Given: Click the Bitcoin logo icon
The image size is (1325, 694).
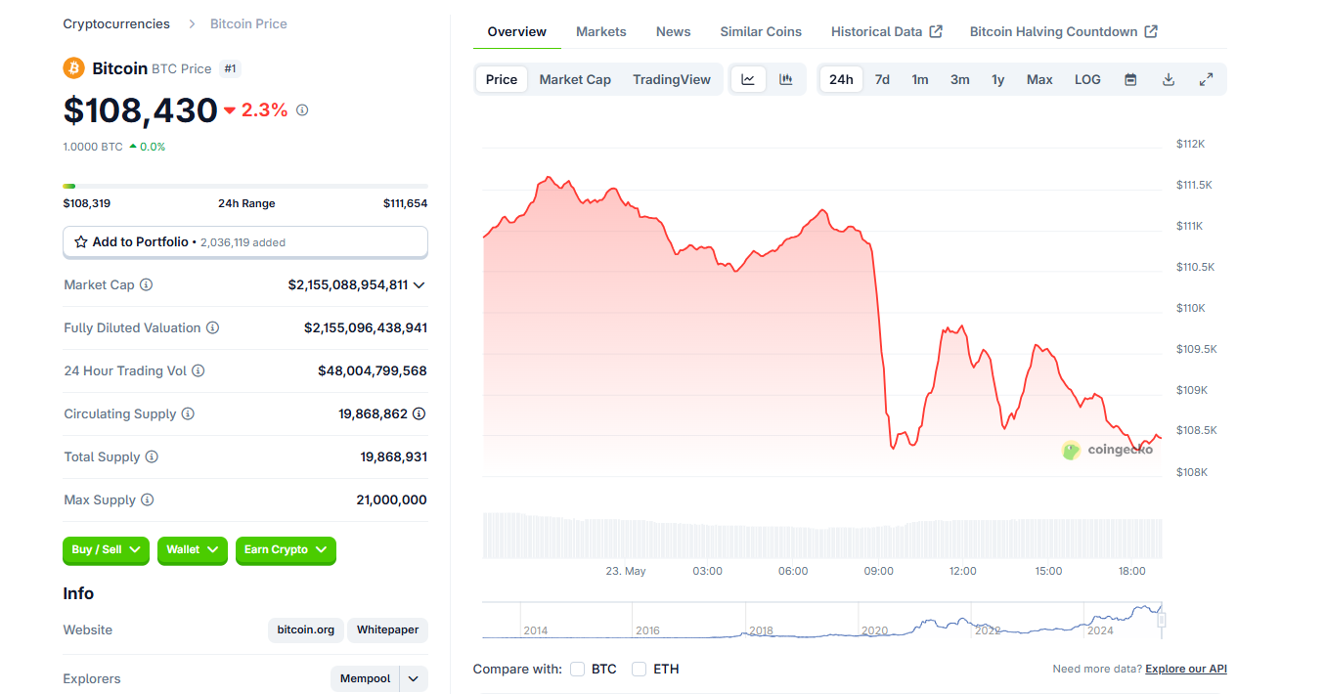Looking at the screenshot, I should (74, 68).
